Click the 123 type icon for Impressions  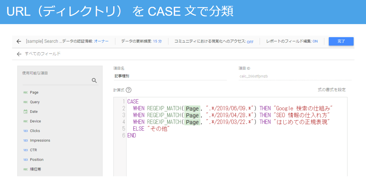[26, 140]
